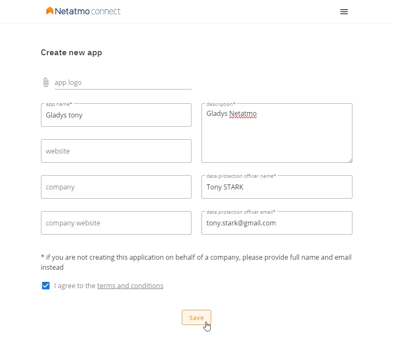
Task: Click the Netatmo connect logo
Action: coord(83,11)
